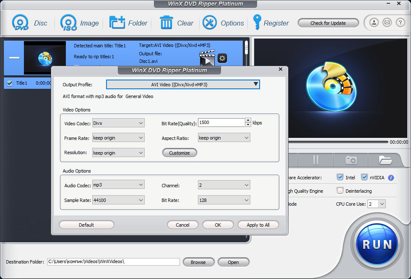Disable the nVIDIA hardware accelerator checkbox
The width and height of the screenshot is (411, 279).
coord(364,177)
